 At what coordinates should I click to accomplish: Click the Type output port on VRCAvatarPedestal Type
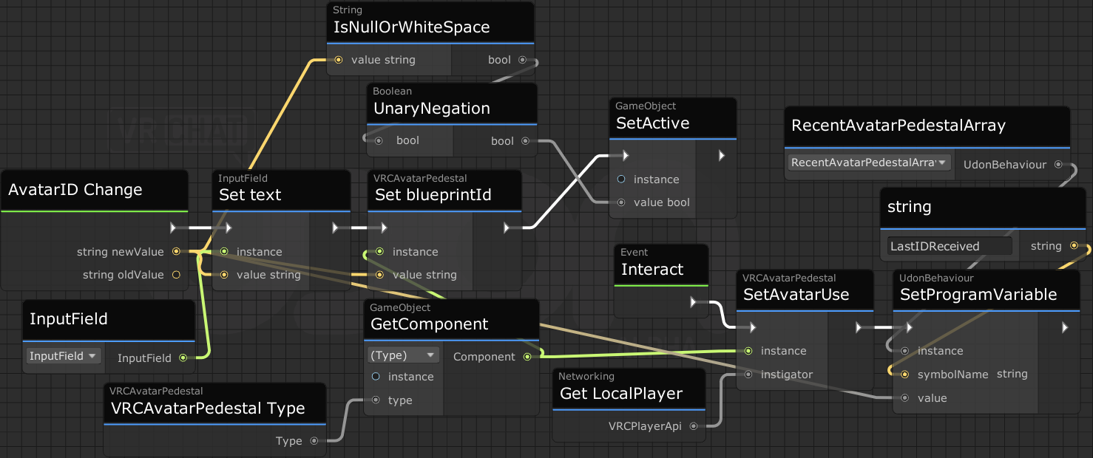point(314,441)
